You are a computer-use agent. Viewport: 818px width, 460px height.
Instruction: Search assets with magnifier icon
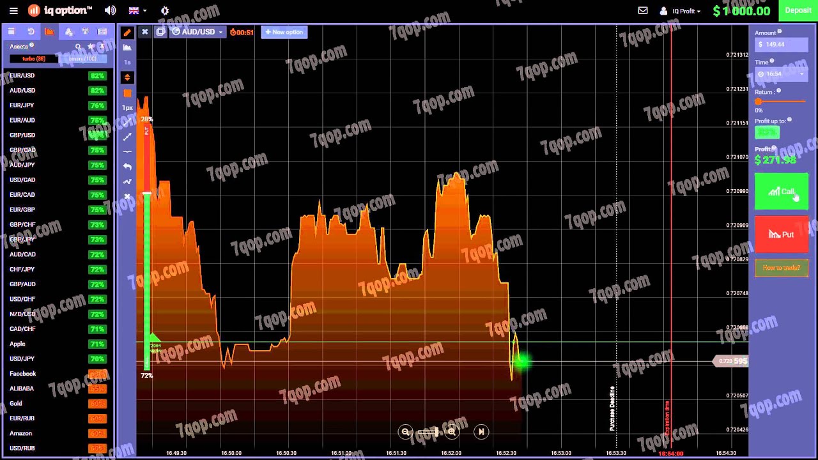(79, 47)
